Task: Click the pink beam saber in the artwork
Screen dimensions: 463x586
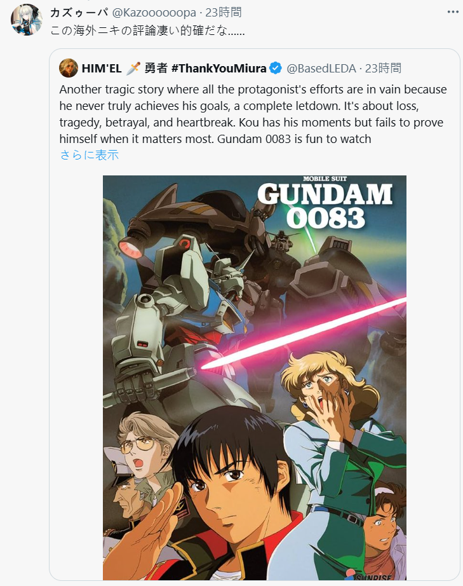Action: tap(303, 334)
